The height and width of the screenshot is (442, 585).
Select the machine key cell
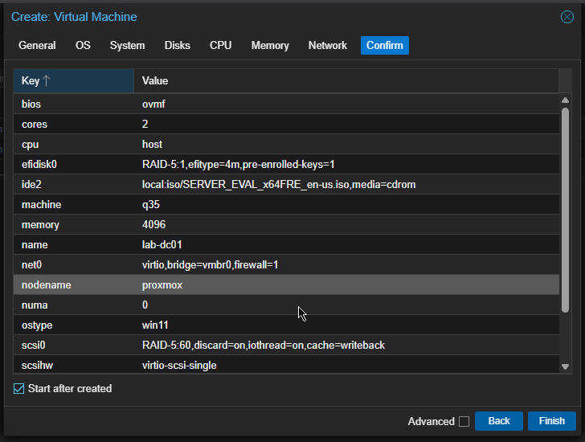pos(73,205)
